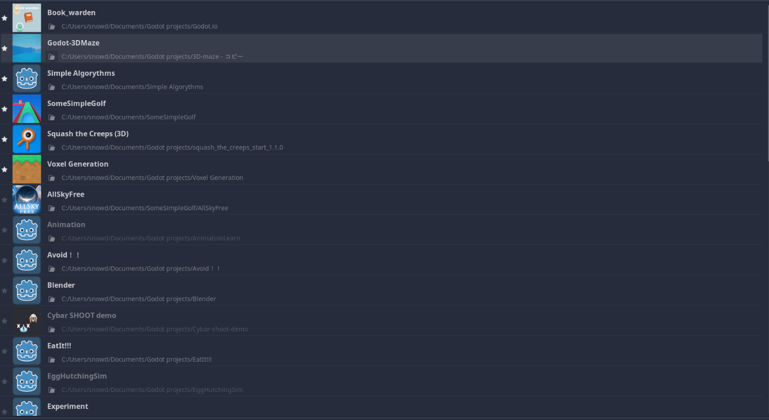Open folder icon for Blender path
Image resolution: width=769 pixels, height=420 pixels.
coord(52,299)
